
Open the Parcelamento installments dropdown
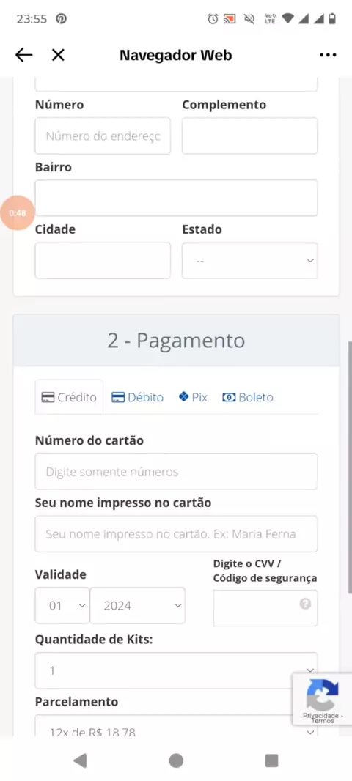[x=176, y=726]
